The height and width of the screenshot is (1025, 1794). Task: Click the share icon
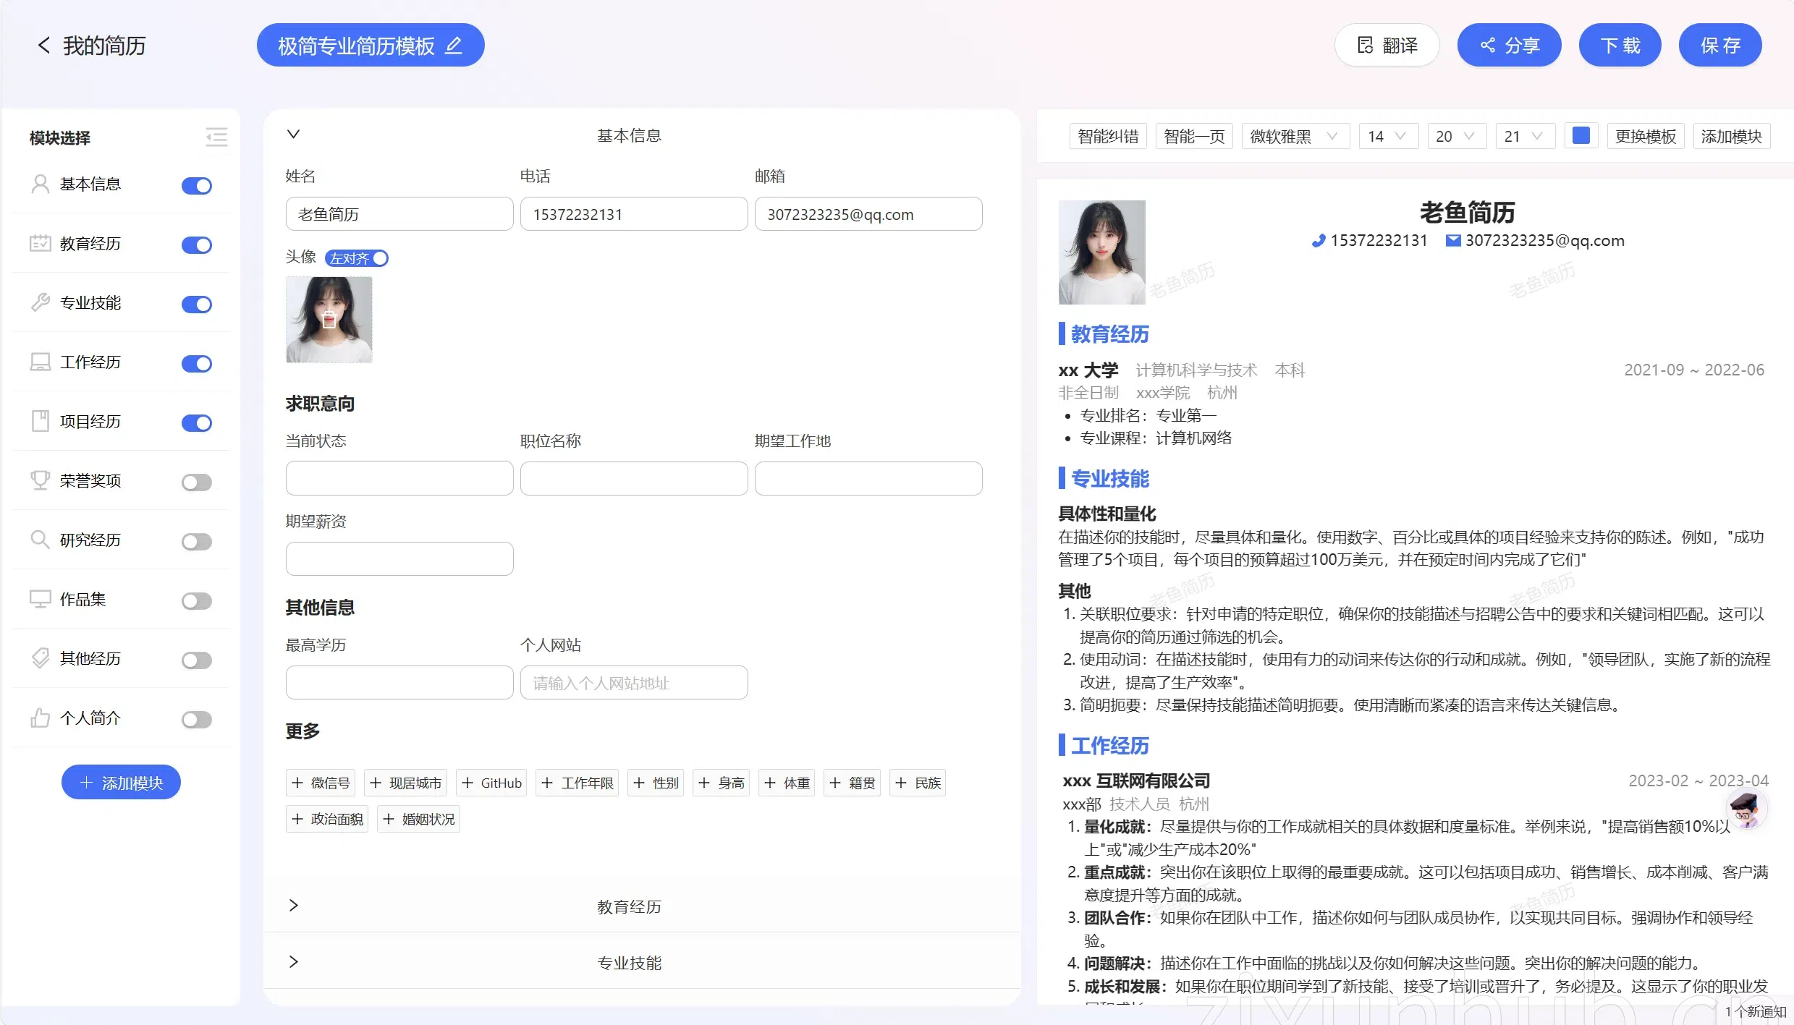(1488, 46)
